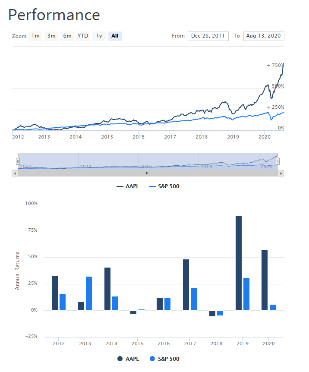The width and height of the screenshot is (309, 372).
Task: Click the 2019 S&P 500 annual return bar
Action: pyautogui.click(x=246, y=294)
